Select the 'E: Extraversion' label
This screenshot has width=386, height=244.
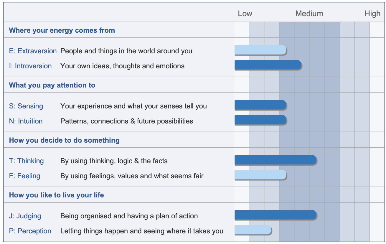[x=33, y=51]
